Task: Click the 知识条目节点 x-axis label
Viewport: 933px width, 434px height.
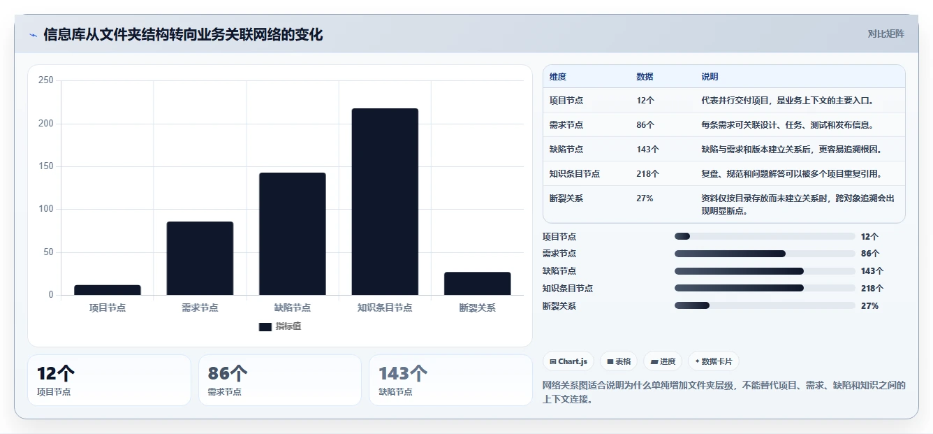Action: [385, 308]
